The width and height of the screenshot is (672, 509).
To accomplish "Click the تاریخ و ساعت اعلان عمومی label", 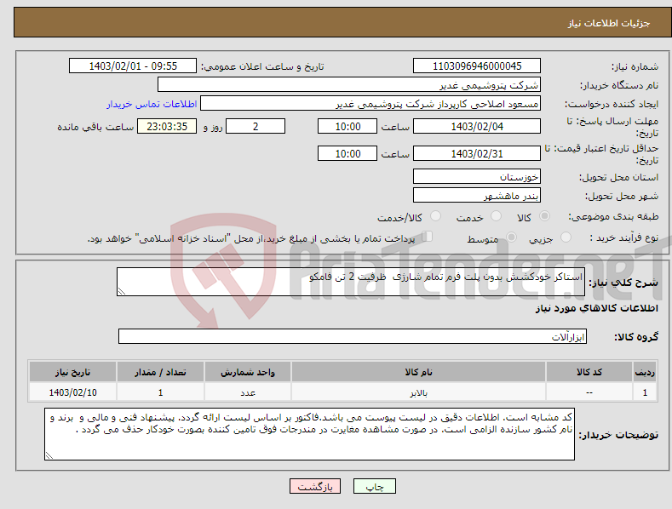I will point(262,67).
